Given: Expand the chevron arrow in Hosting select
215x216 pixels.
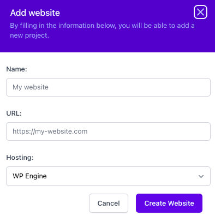Looking at the screenshot, I should 201,176.
